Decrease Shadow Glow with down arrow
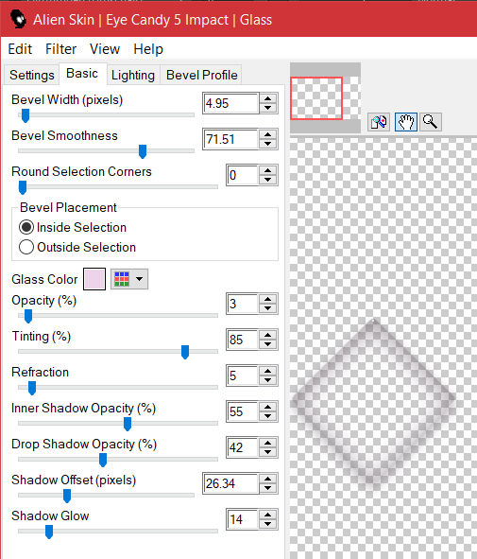 point(268,524)
